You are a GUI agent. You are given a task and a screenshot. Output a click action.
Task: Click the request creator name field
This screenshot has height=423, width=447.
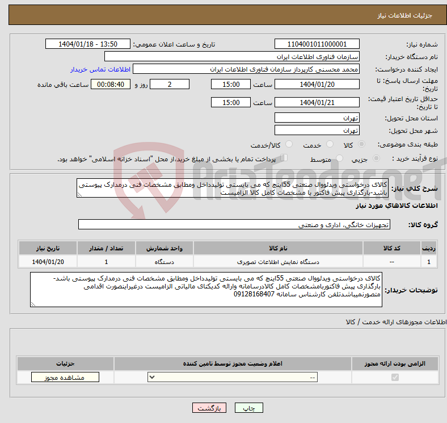(246, 69)
